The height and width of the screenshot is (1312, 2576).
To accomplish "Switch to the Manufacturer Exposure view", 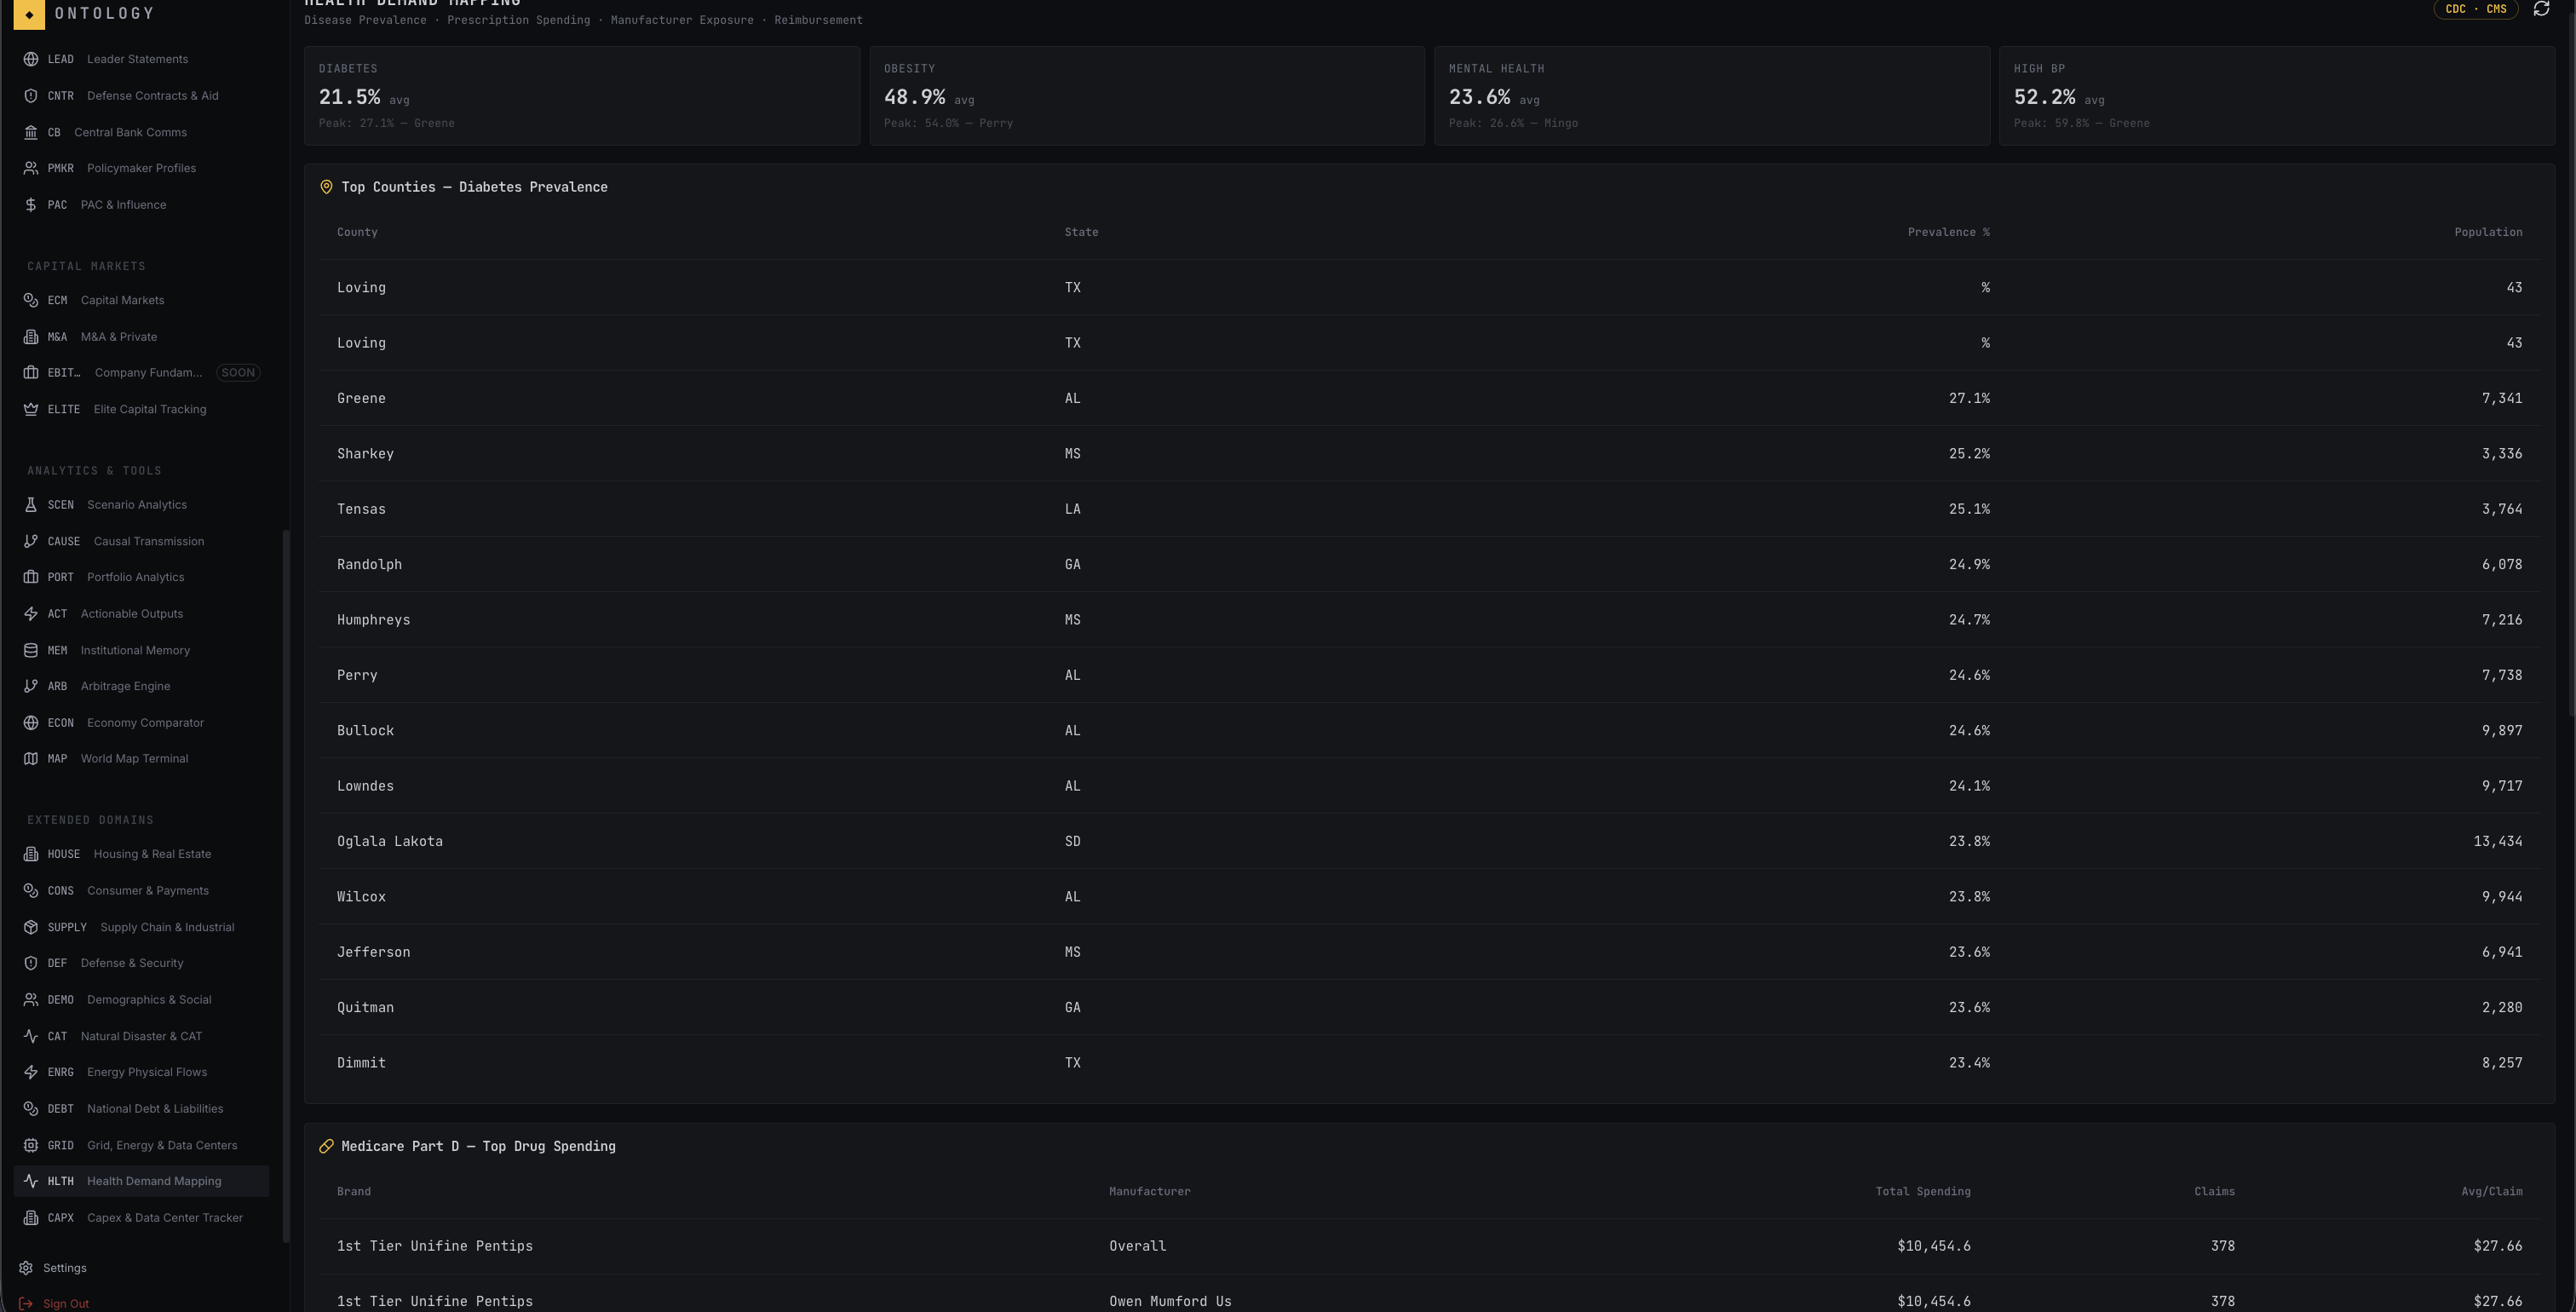I will coord(683,19).
